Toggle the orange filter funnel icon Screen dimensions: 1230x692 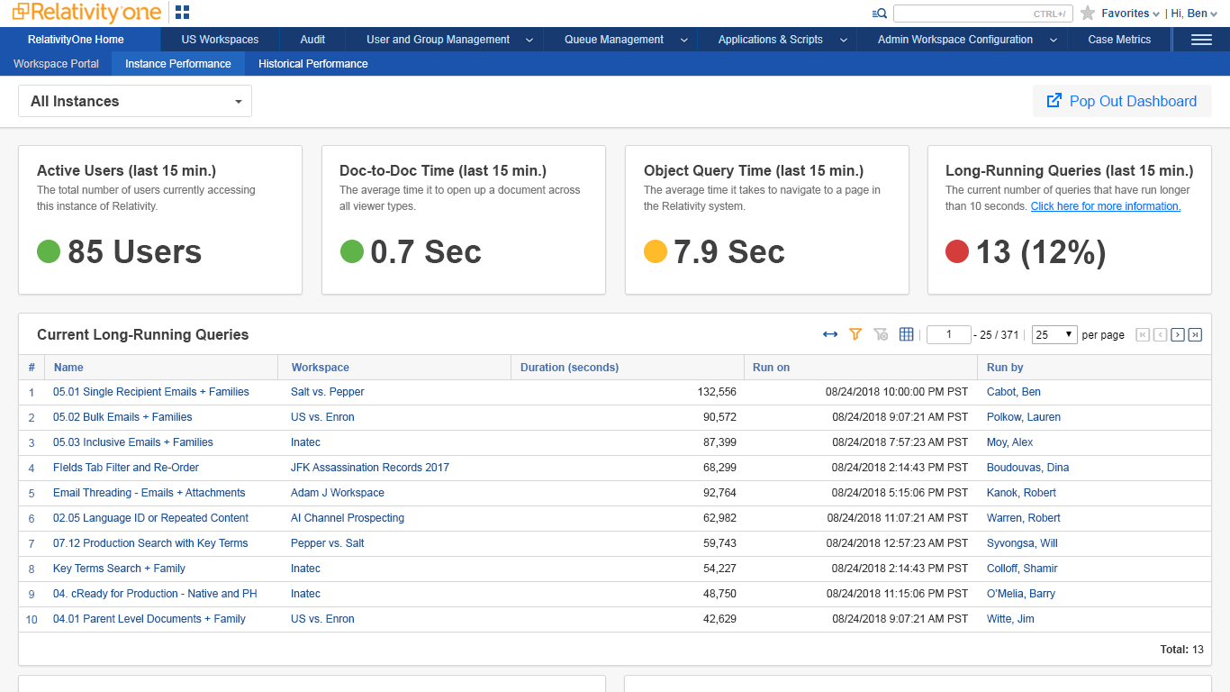tap(855, 334)
